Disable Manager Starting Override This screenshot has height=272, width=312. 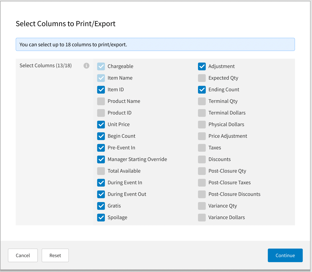point(101,159)
